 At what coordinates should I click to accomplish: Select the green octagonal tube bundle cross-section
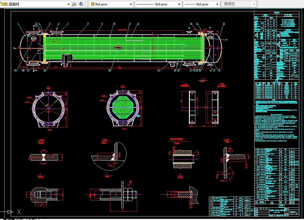(x=123, y=107)
